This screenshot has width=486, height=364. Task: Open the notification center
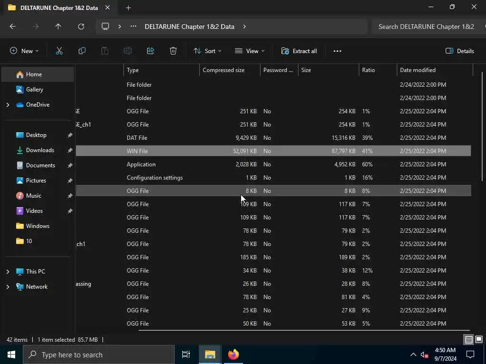pos(470,355)
